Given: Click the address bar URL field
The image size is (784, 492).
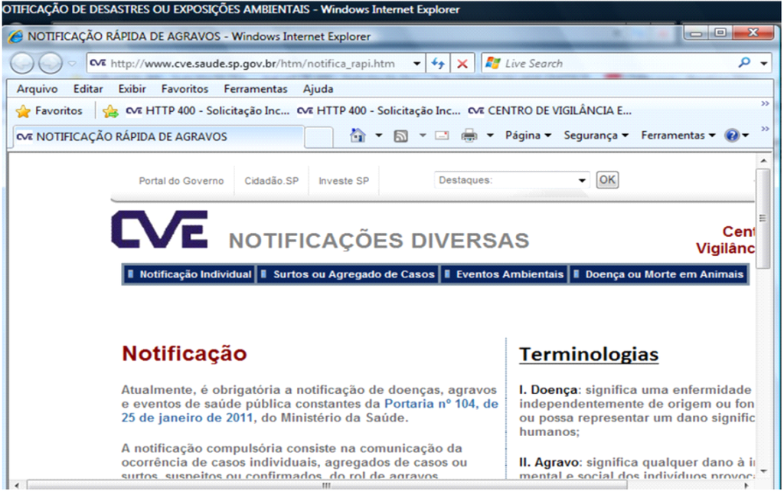Looking at the screenshot, I should [x=253, y=64].
